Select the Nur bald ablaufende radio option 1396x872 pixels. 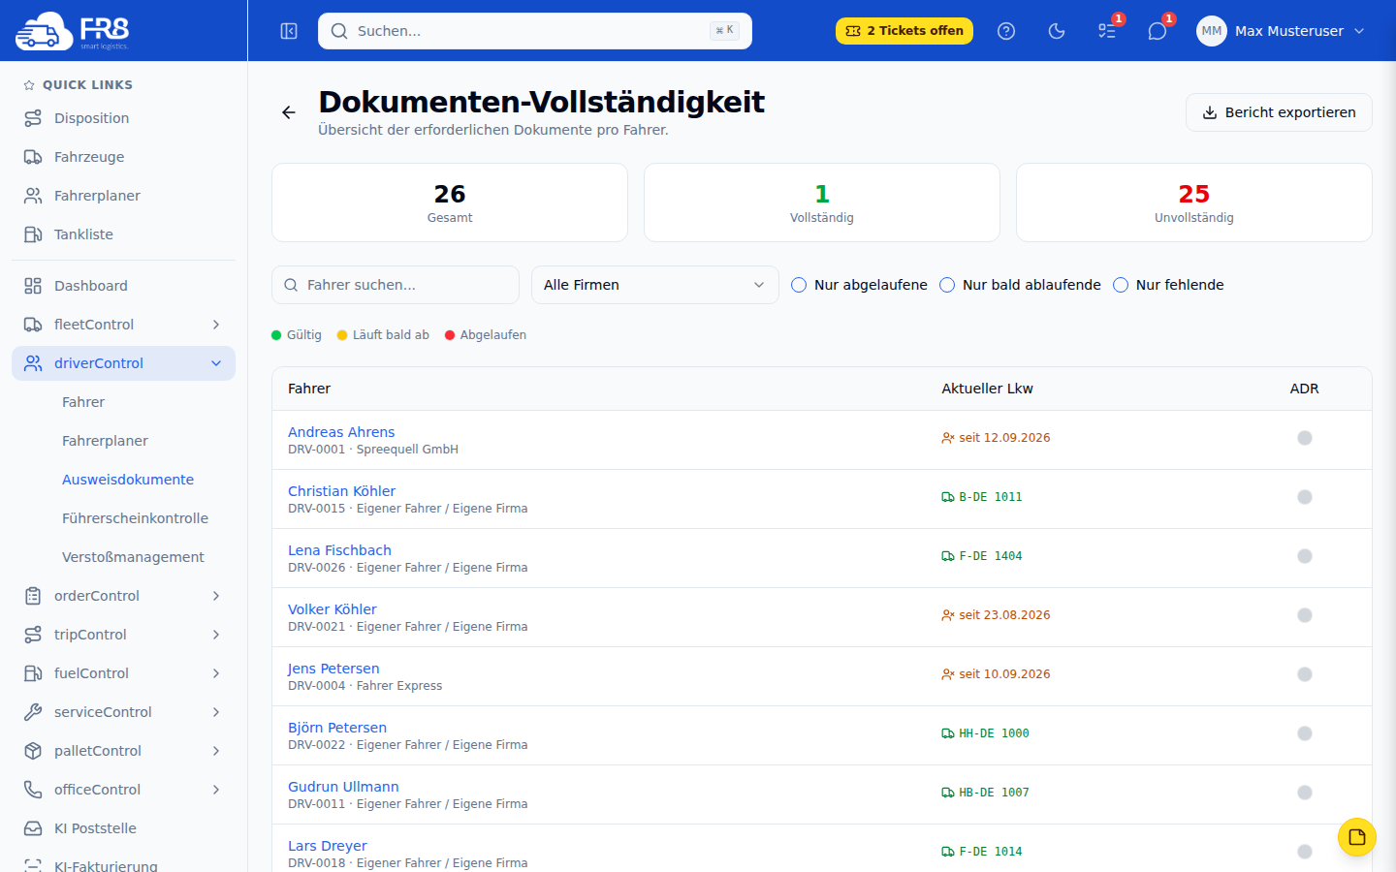pyautogui.click(x=947, y=285)
